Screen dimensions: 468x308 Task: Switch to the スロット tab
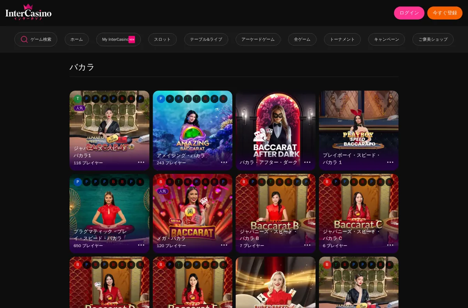(162, 39)
